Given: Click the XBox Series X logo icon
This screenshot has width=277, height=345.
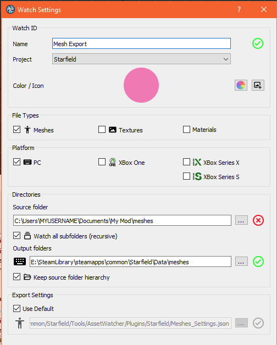Looking at the screenshot, I should [197, 162].
